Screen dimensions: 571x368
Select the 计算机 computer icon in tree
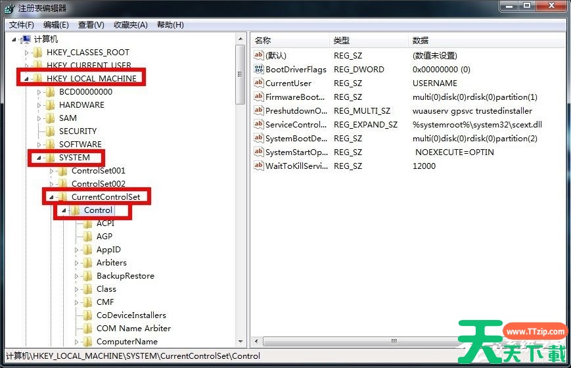(26, 39)
